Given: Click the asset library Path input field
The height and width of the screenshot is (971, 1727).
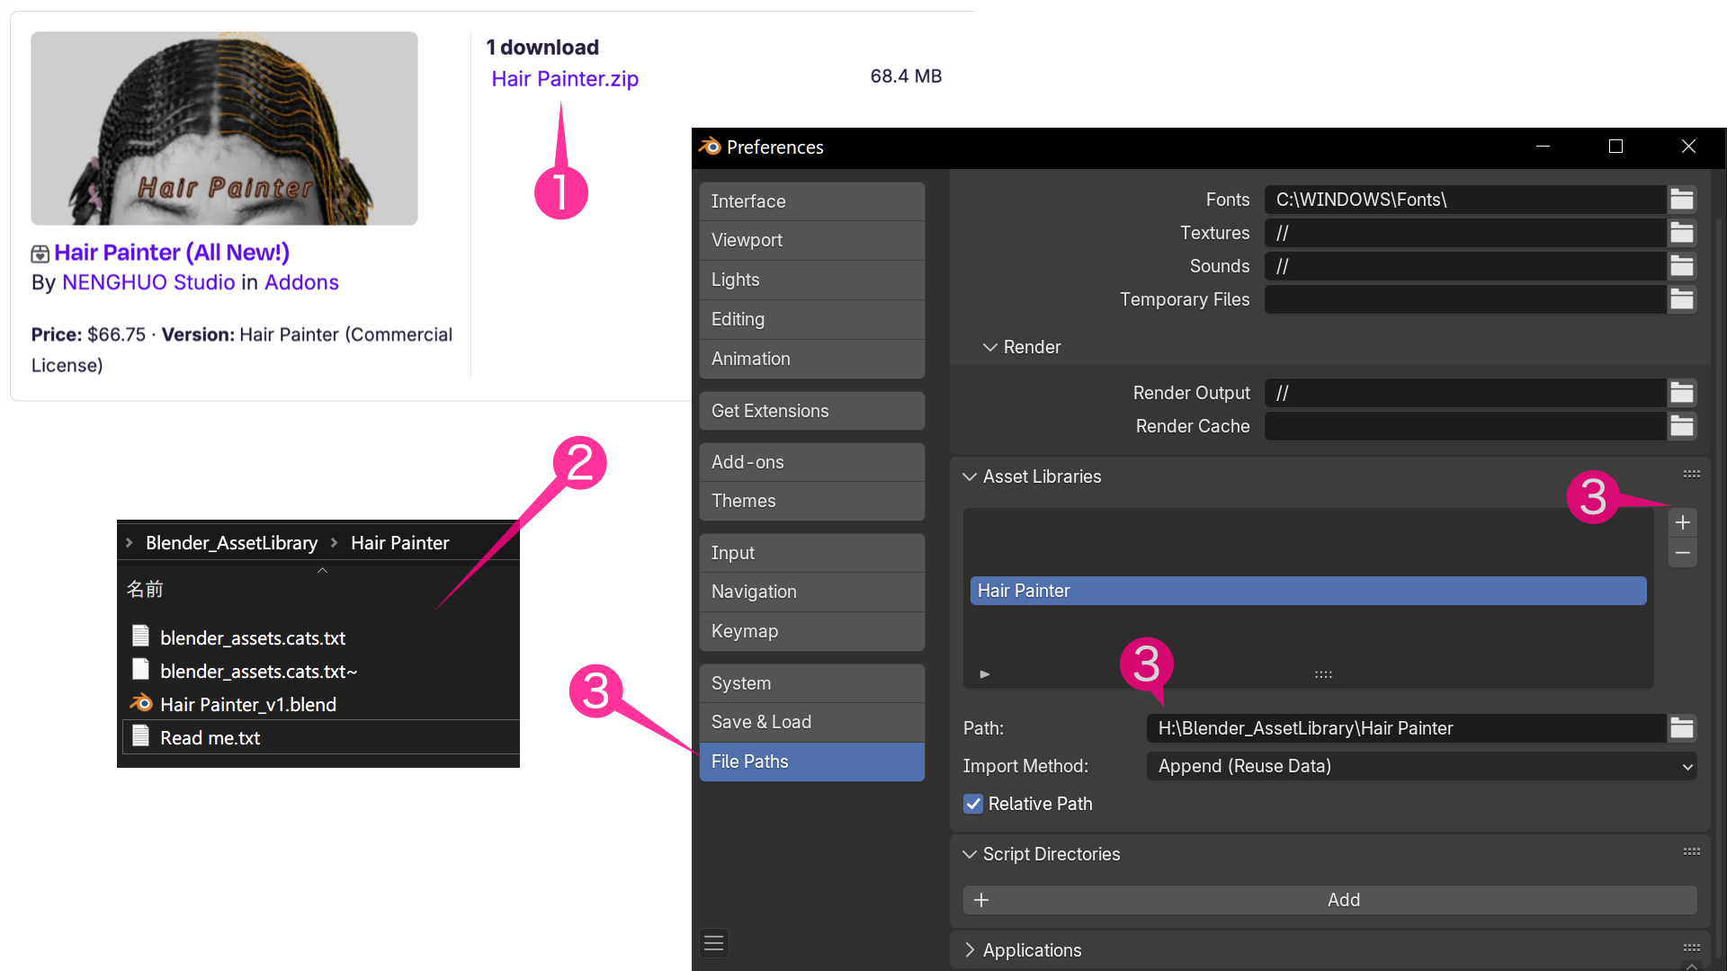Looking at the screenshot, I should [x=1406, y=728].
